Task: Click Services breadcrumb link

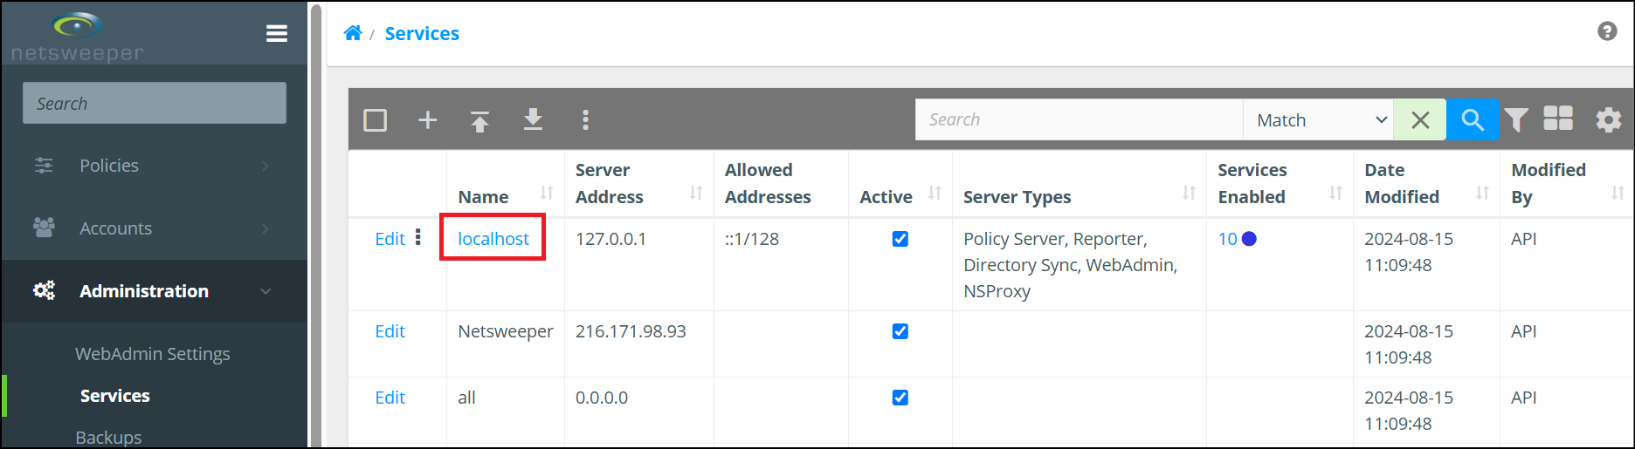Action: 422,33
